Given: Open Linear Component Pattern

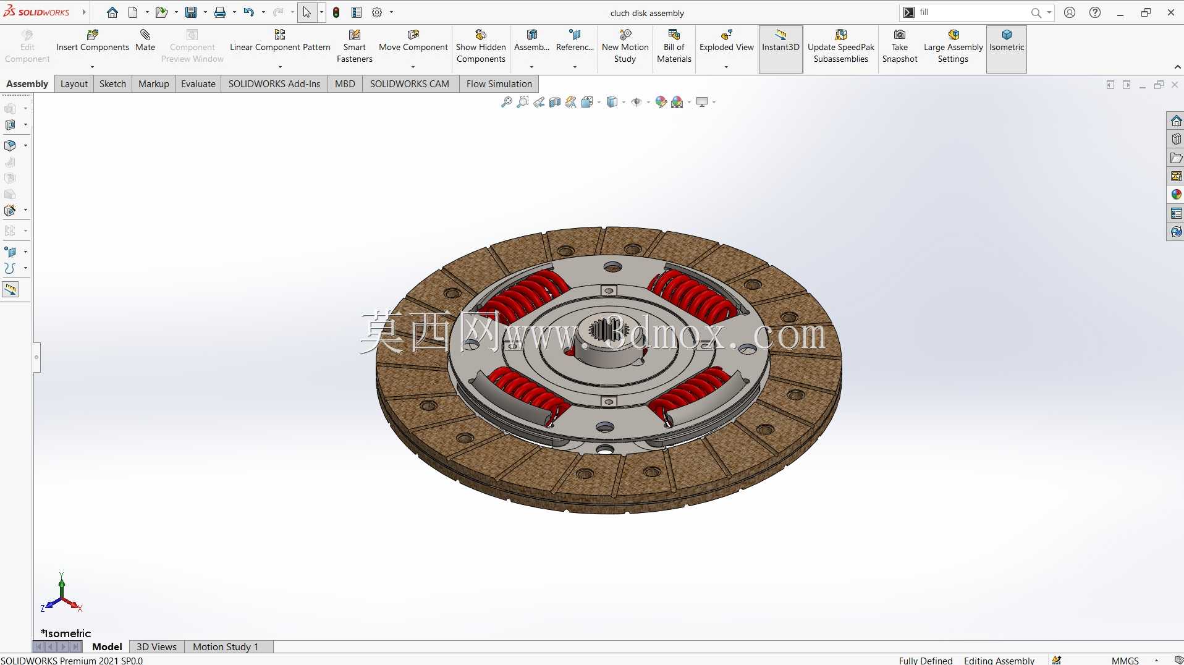Looking at the screenshot, I should pos(280,41).
